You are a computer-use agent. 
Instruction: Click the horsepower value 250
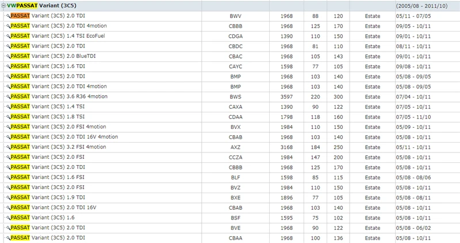pos(338,147)
